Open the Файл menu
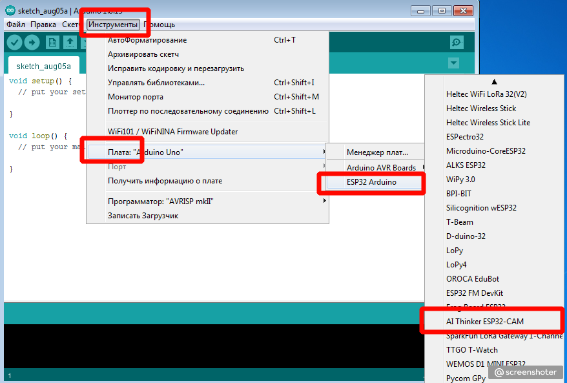The width and height of the screenshot is (567, 383). point(15,25)
